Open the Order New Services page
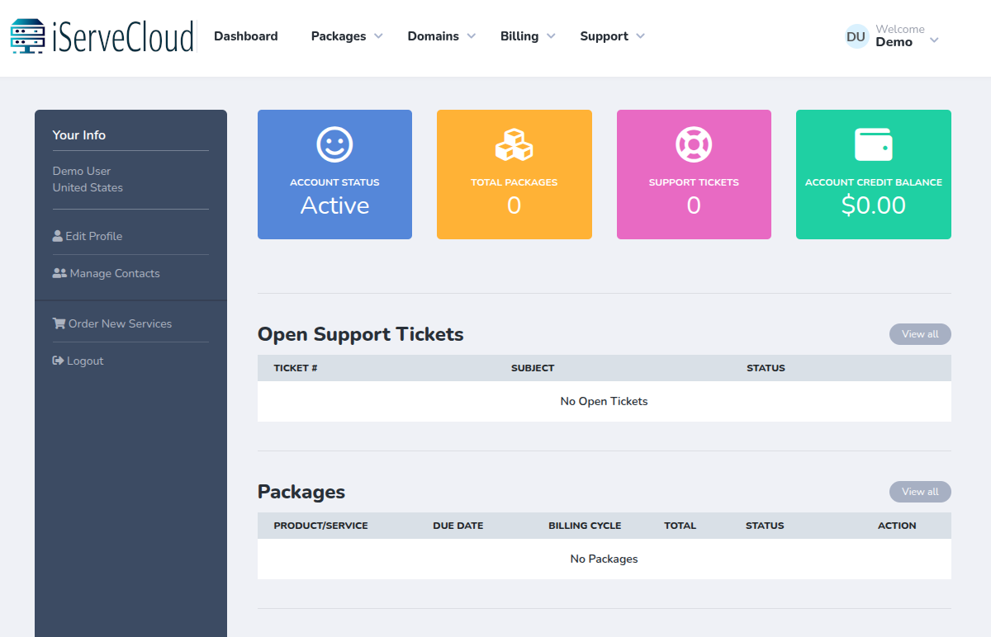Screen dimensions: 991x637 (x=119, y=323)
